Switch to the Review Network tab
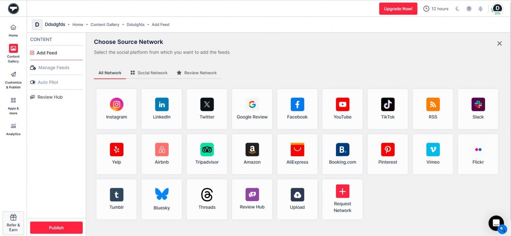Screen dimensions: 511x236 click(197, 73)
